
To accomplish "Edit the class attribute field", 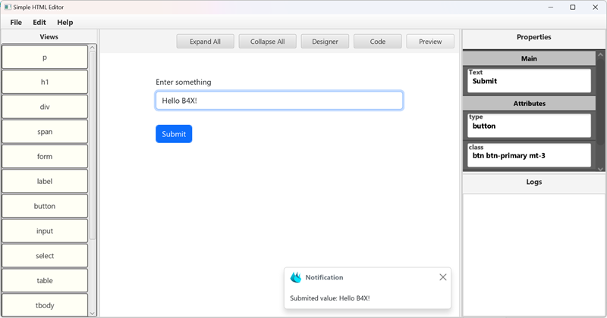I will coord(530,156).
